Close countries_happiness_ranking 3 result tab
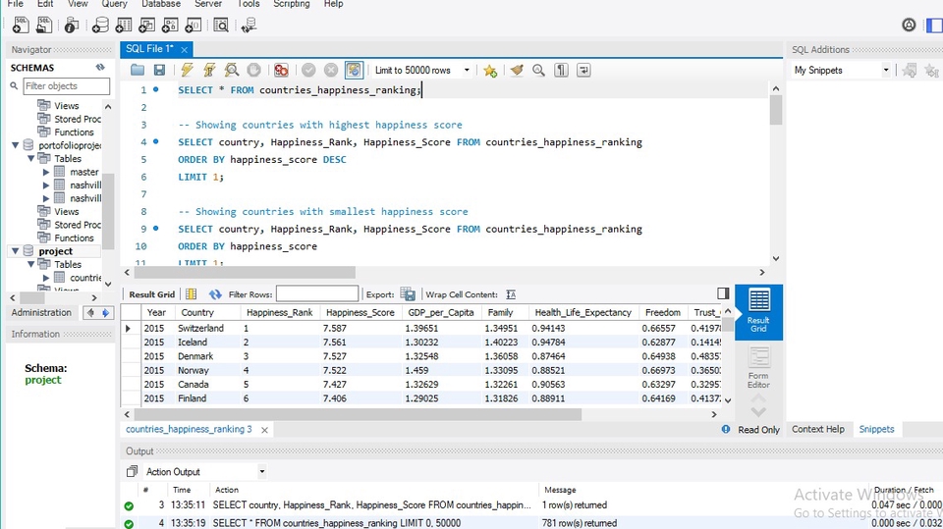This screenshot has width=943, height=529. tap(264, 430)
